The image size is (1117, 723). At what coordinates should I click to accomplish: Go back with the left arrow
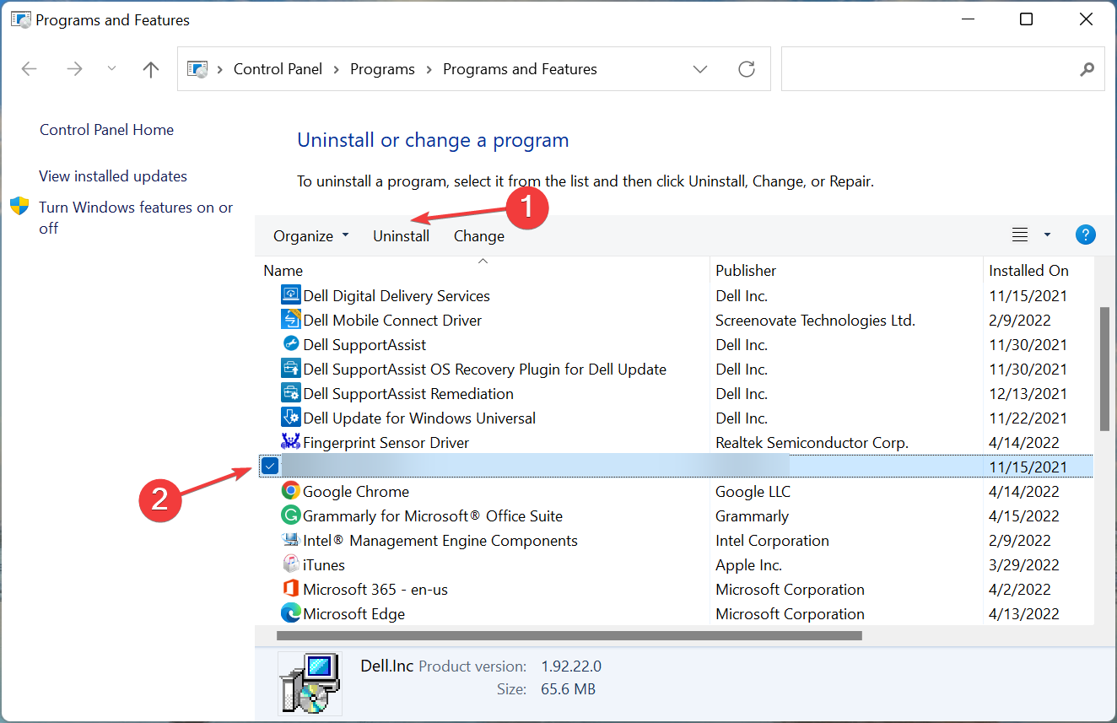click(30, 69)
